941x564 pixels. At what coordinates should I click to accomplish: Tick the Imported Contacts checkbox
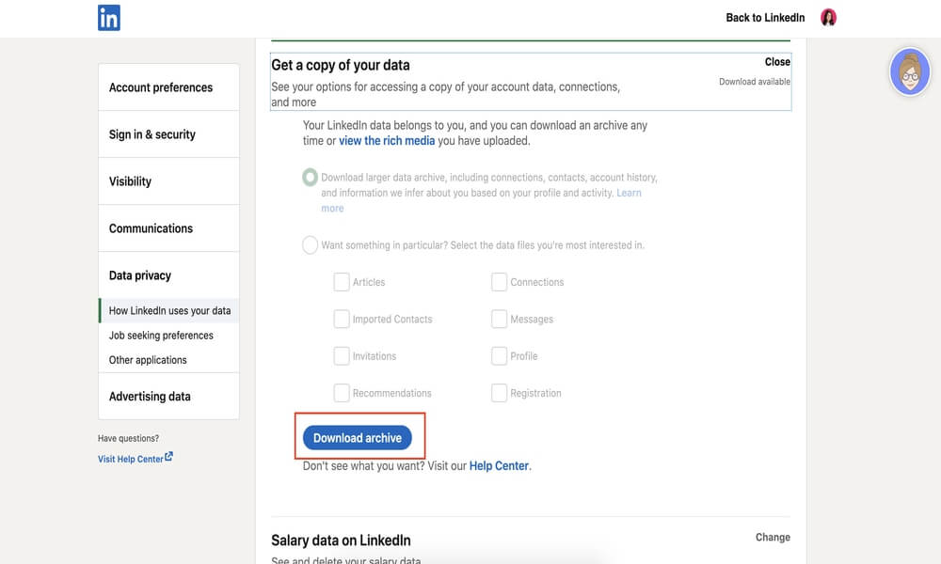coord(342,319)
